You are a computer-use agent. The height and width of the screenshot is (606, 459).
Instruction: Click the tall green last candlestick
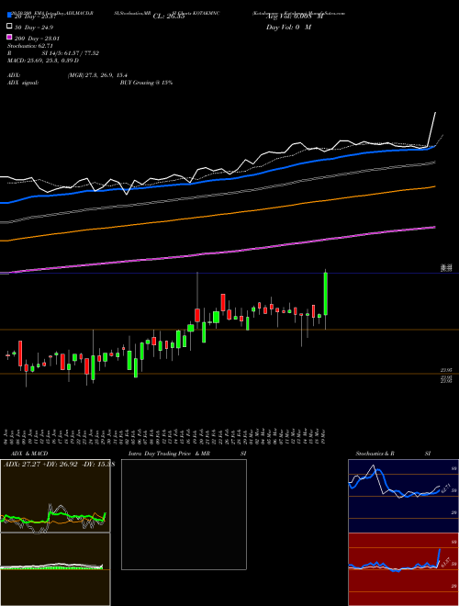pos(326,294)
